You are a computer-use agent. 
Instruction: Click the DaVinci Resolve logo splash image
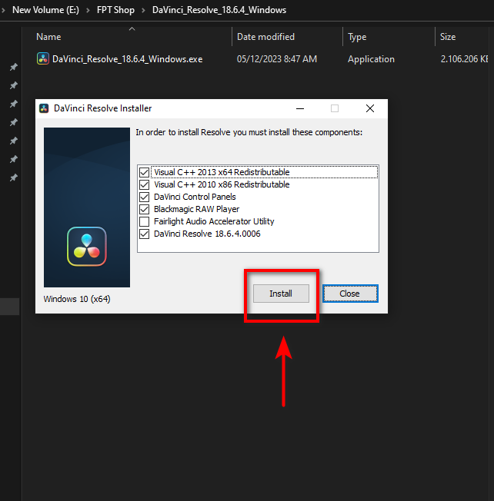click(87, 207)
